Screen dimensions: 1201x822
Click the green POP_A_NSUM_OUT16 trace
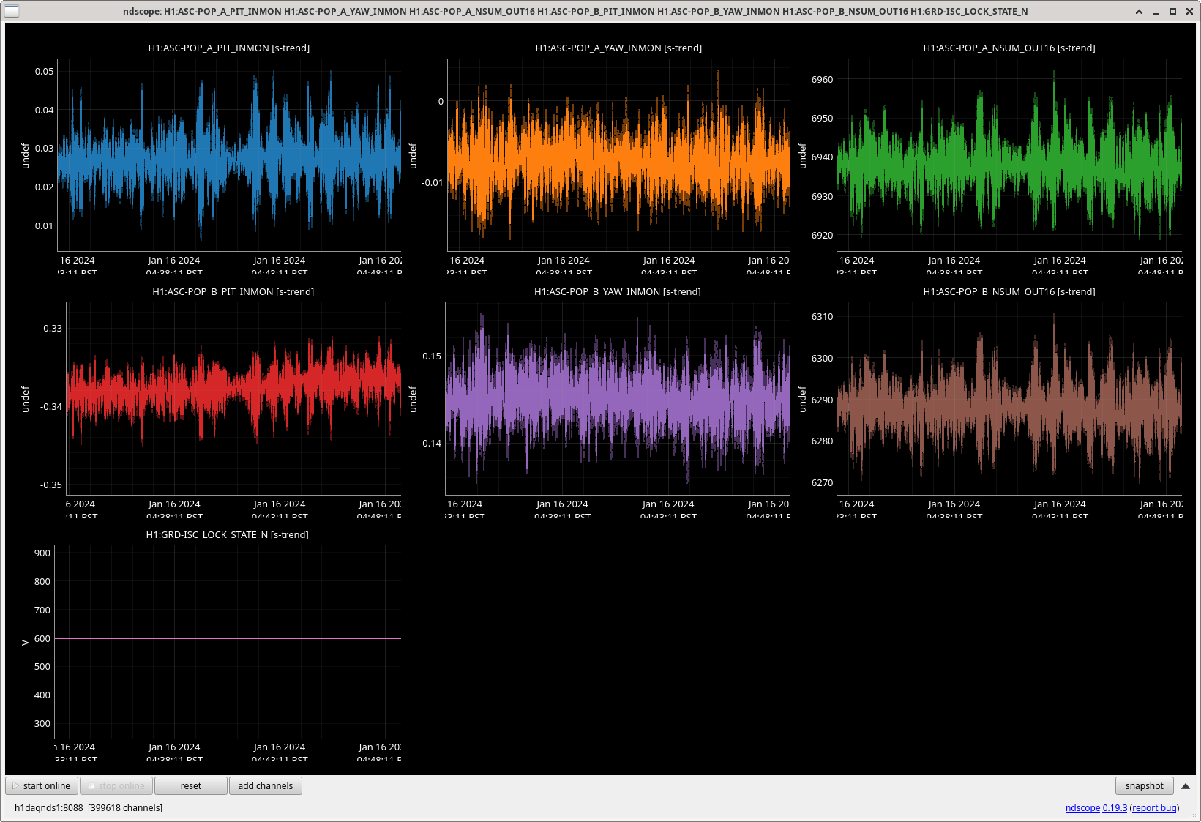click(1010, 165)
